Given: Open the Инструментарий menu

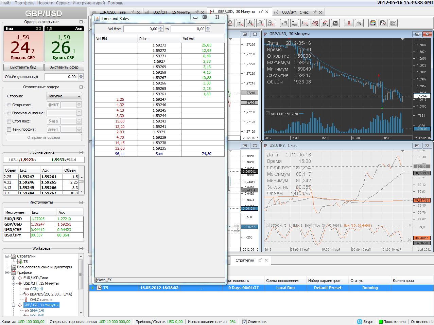Looking at the screenshot, I should [x=89, y=3].
